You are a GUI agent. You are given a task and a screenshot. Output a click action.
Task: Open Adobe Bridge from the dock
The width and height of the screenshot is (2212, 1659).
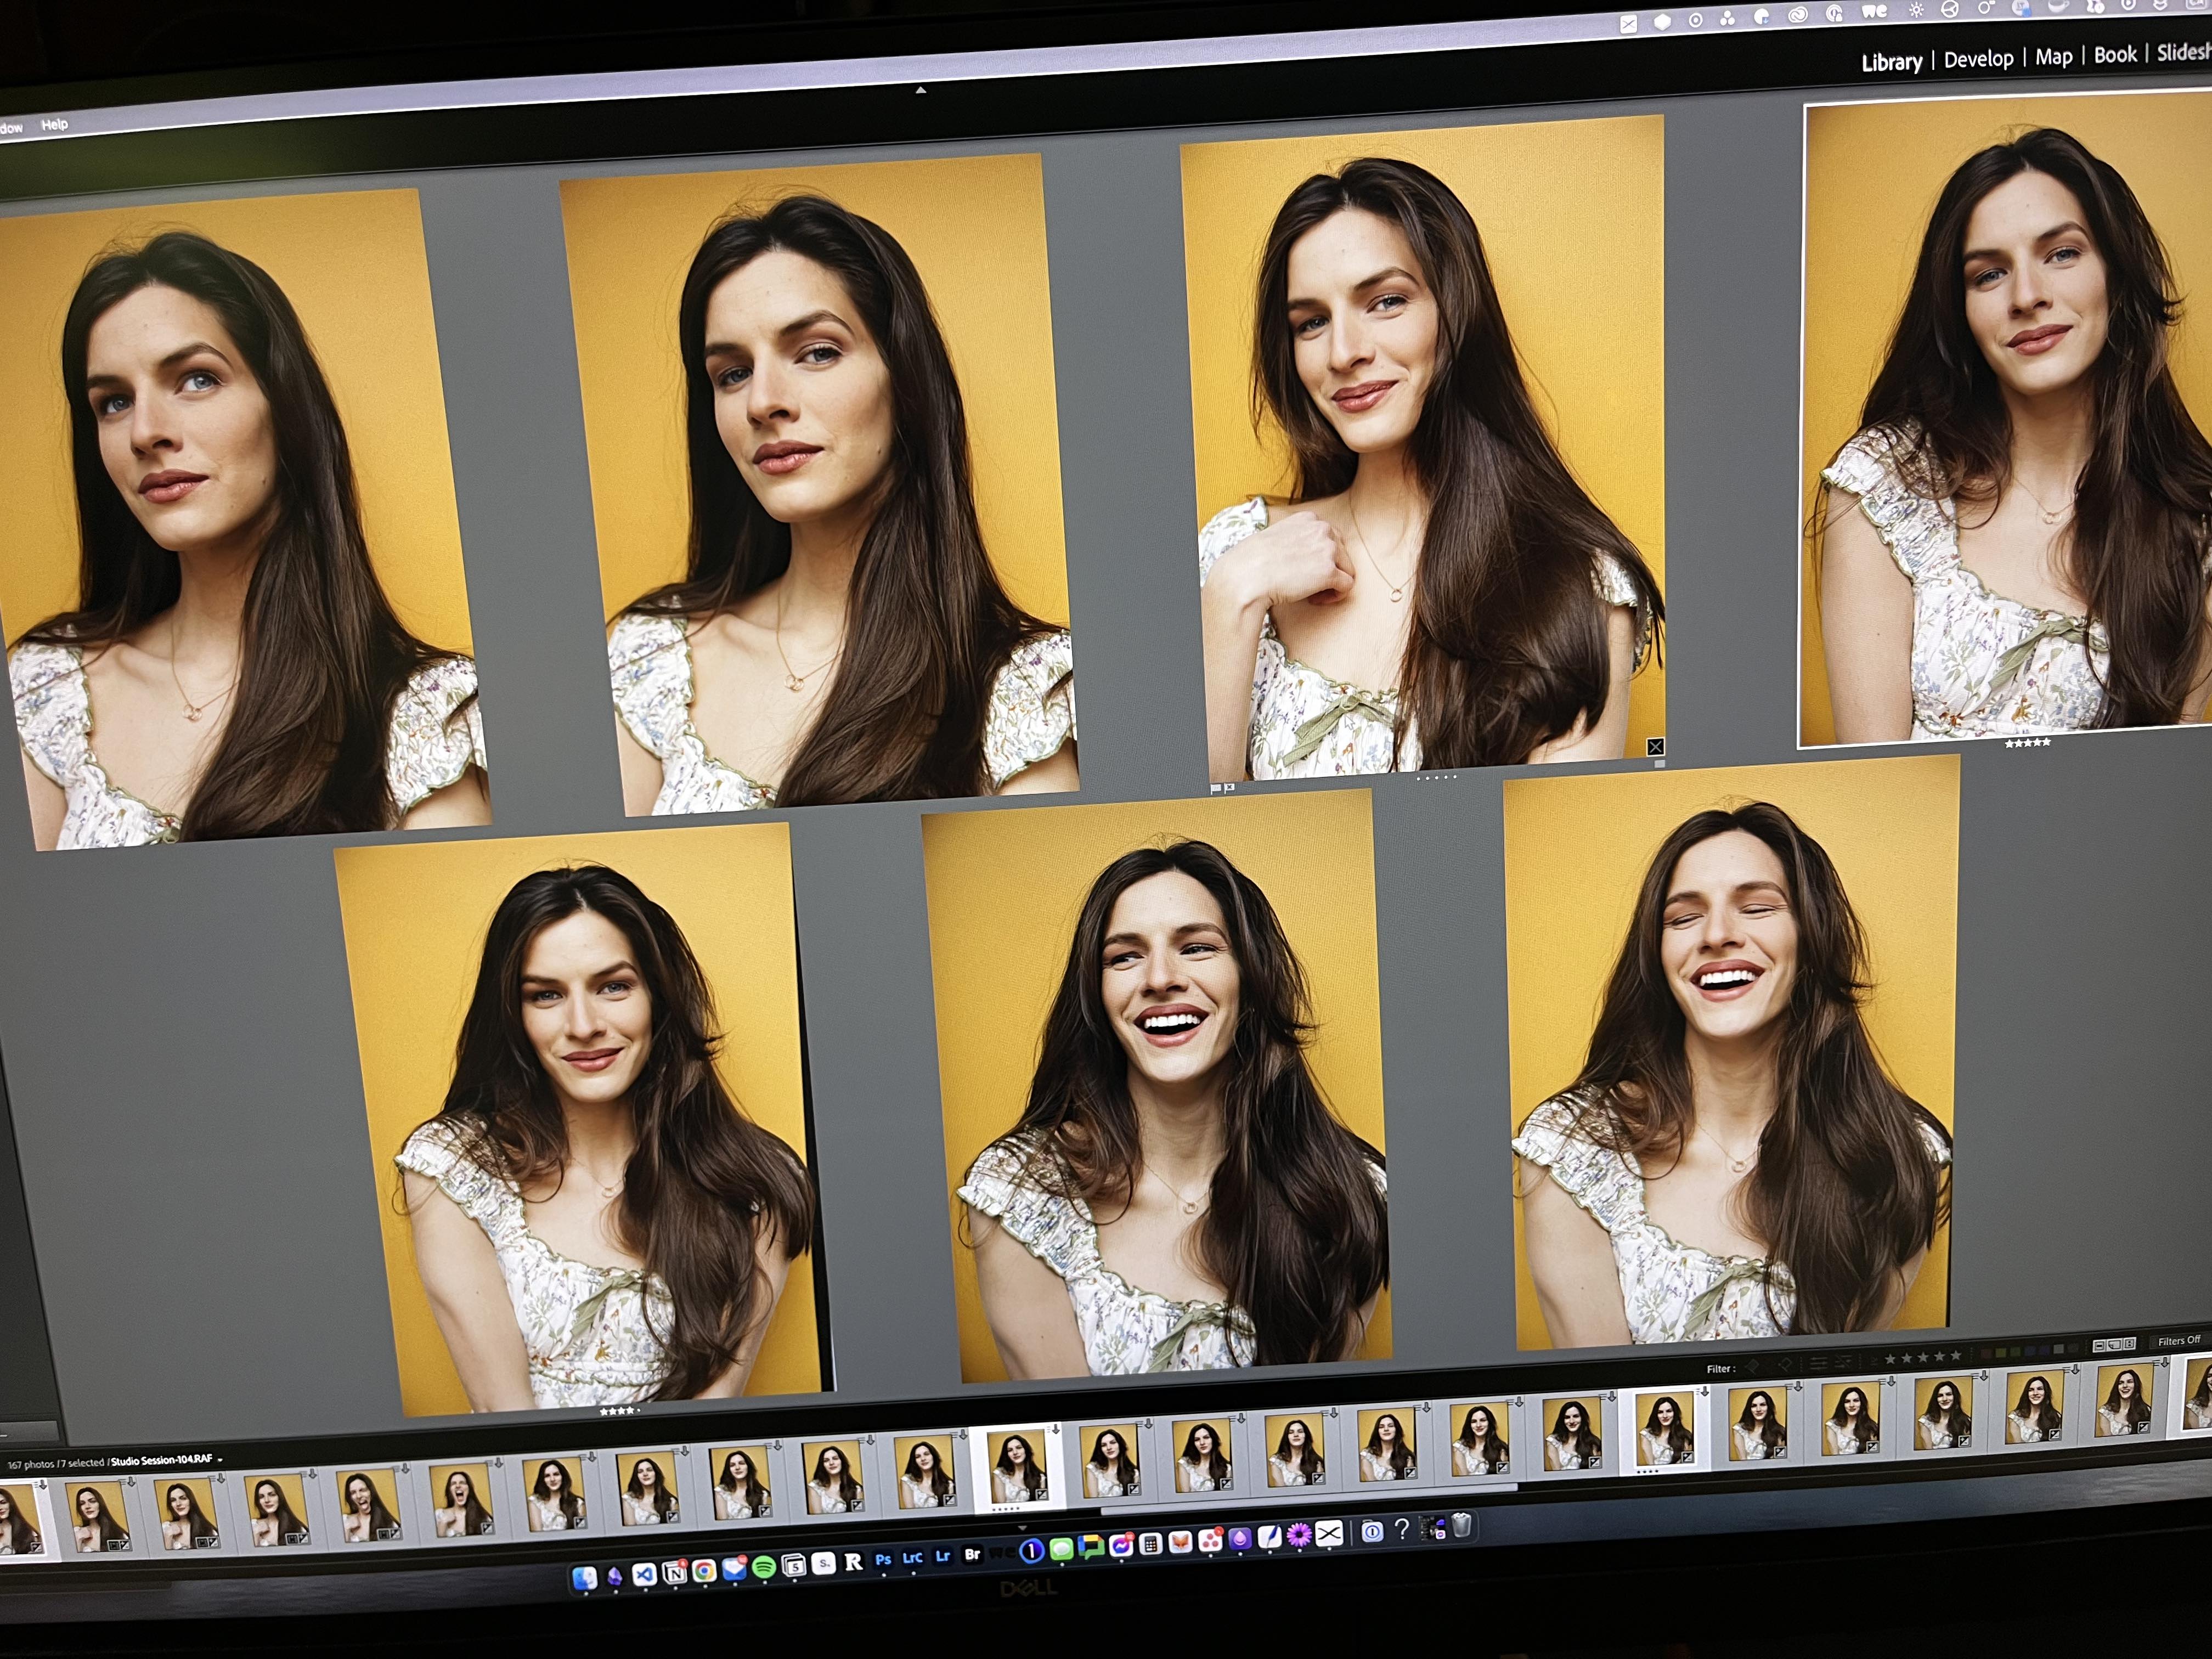[971, 1555]
